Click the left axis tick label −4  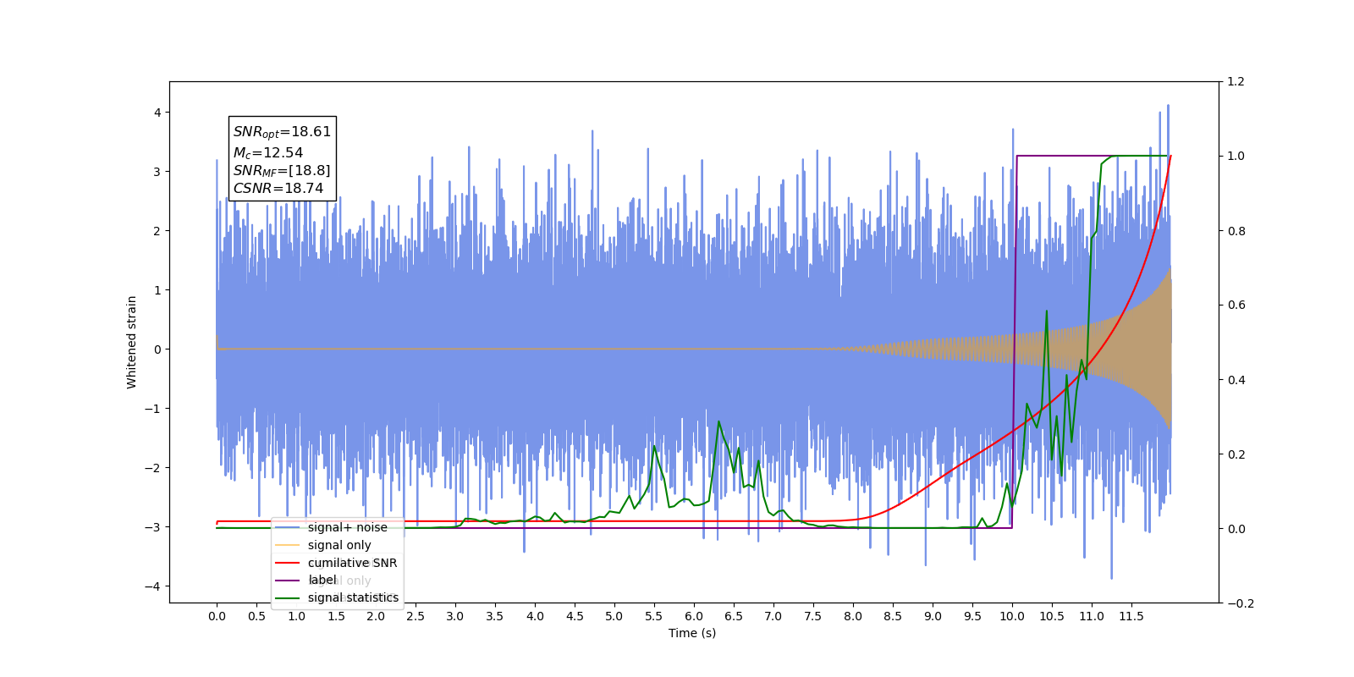(x=152, y=586)
